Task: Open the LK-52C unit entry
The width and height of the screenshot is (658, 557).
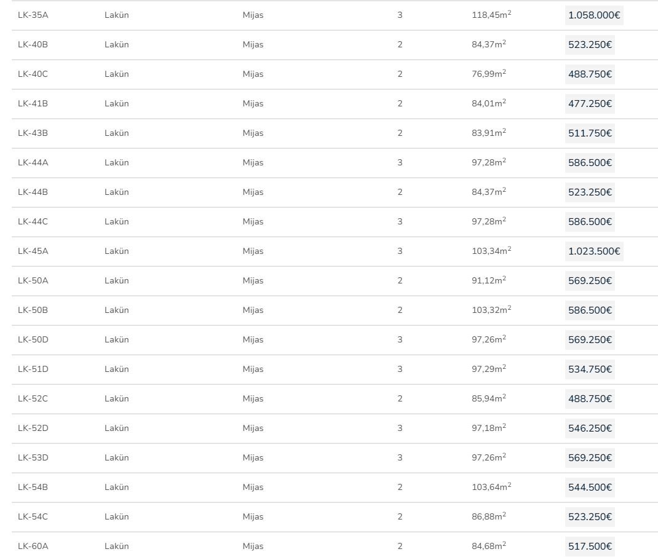Action: pos(33,399)
